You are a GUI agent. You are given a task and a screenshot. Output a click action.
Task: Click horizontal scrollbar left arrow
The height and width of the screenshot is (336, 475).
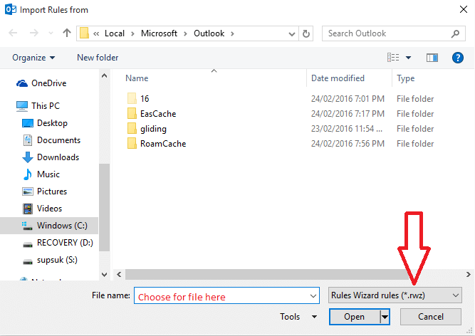(119, 275)
